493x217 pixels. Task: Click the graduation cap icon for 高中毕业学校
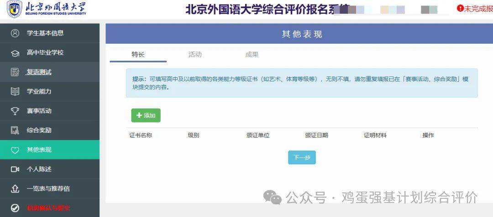click(15, 53)
